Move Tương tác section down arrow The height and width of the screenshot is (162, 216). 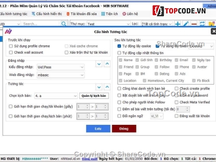pyautogui.click(x=99, y=87)
